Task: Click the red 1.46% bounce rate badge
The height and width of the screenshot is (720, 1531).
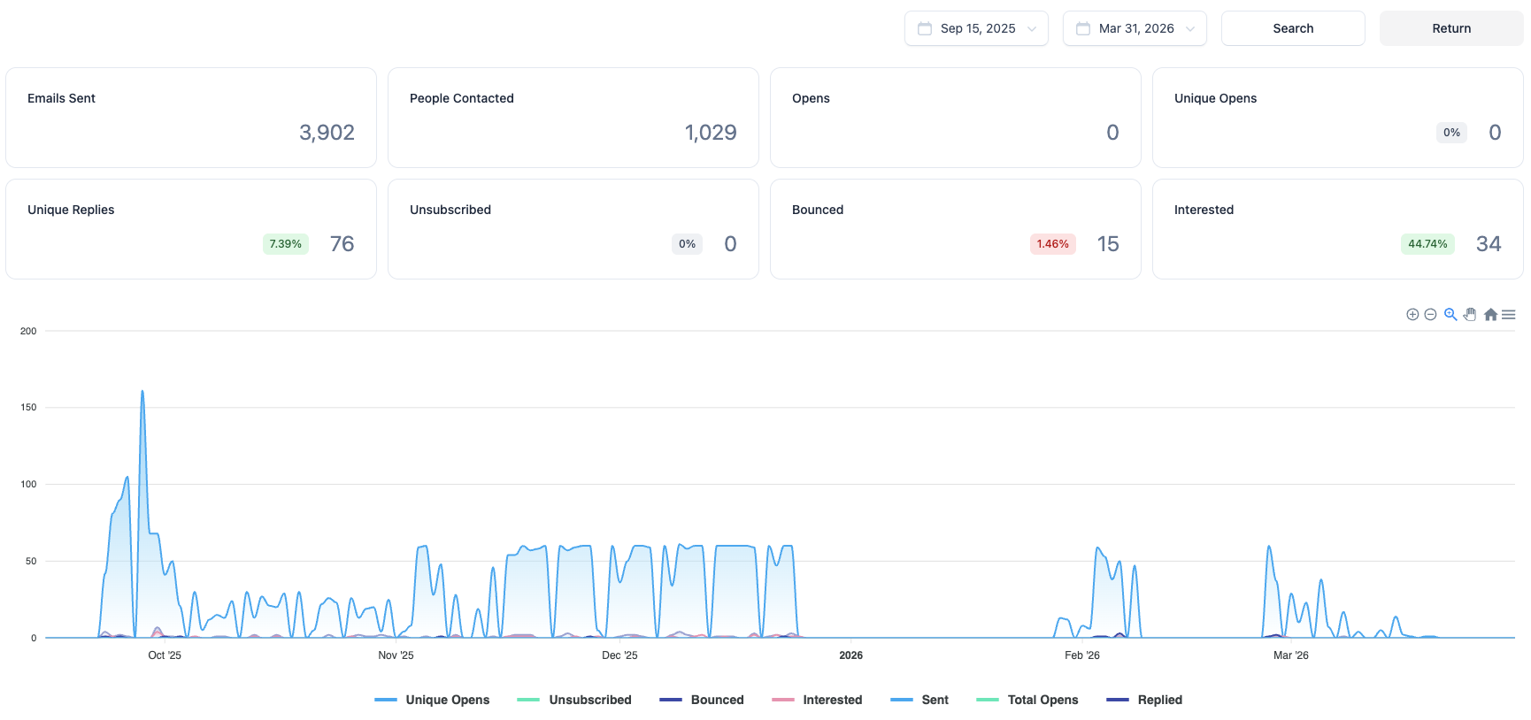Action: (x=1053, y=244)
